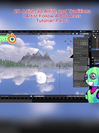
Task: Toggle proportional editing in header
Action: (44, 34)
